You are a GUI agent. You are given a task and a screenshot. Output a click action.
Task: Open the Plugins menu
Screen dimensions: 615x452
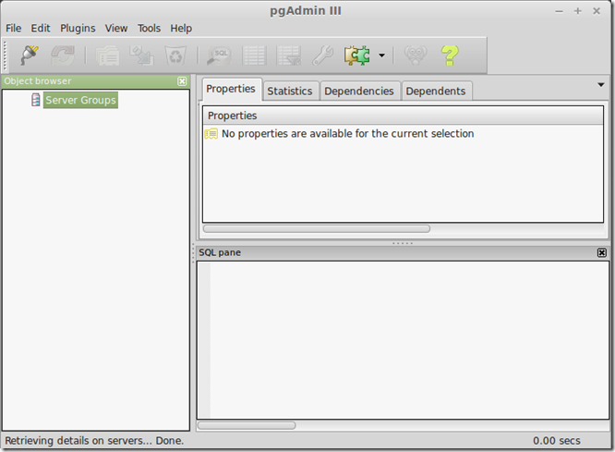tap(78, 29)
